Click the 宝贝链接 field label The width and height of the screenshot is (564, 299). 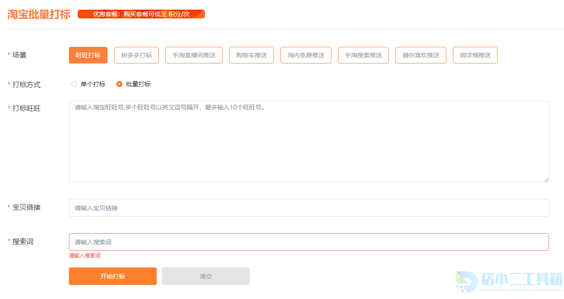(26, 207)
